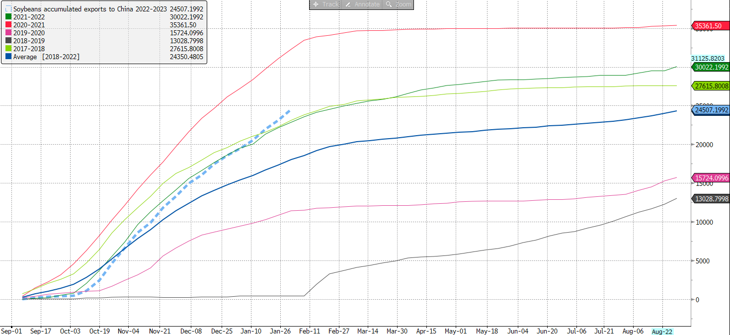The image size is (730, 335).
Task: Click the red 2020-2021 legend swatch
Action: click(x=8, y=24)
